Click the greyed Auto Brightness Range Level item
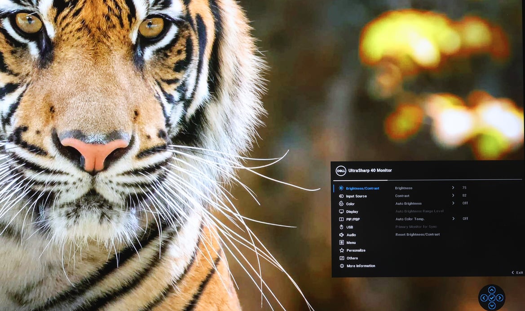525x311 pixels. point(419,211)
